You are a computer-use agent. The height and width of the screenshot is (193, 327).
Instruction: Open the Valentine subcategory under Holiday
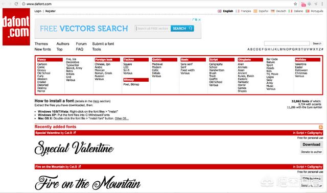pyautogui.click(x=301, y=64)
